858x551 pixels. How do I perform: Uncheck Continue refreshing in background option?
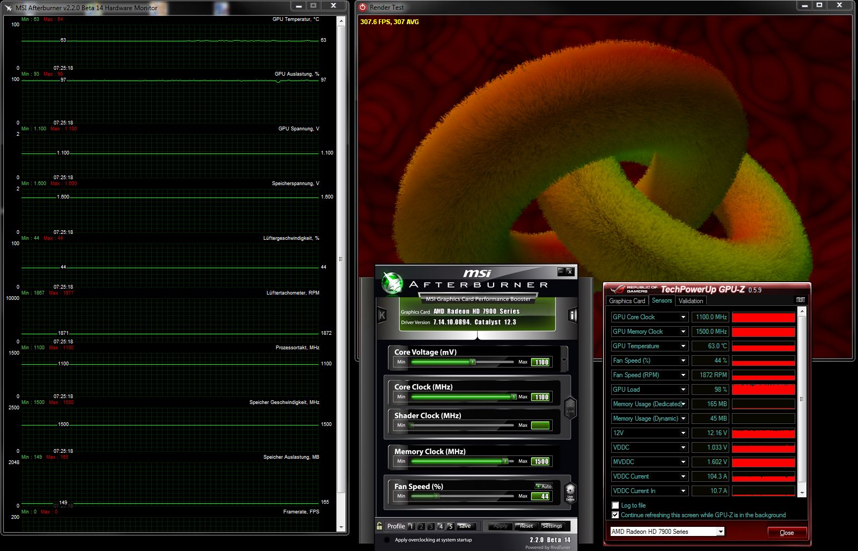[615, 515]
